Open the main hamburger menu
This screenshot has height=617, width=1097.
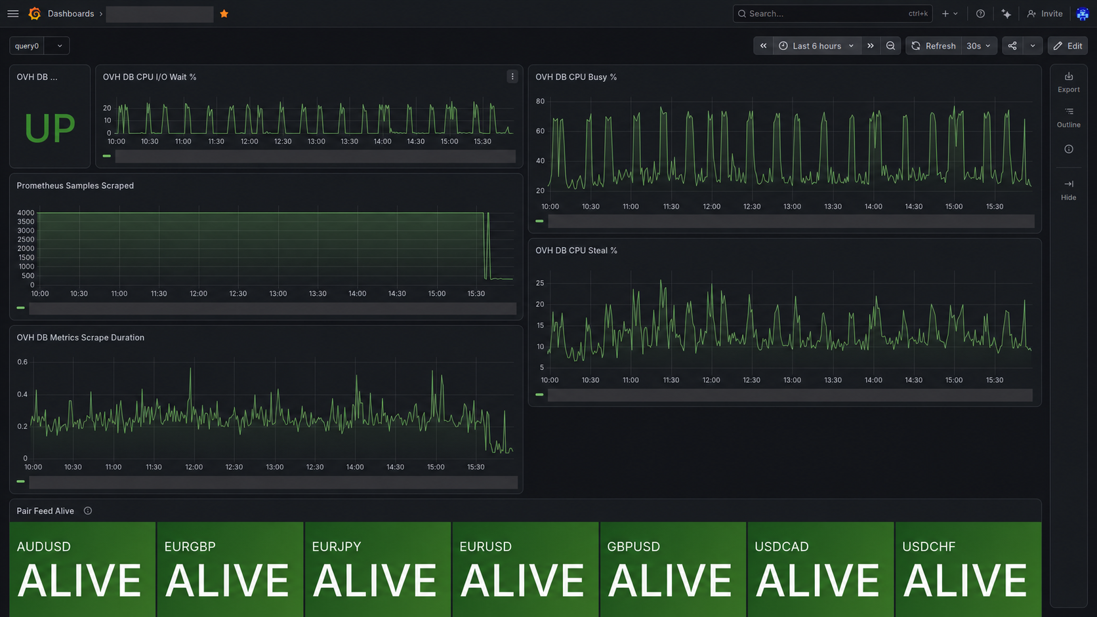[13, 14]
